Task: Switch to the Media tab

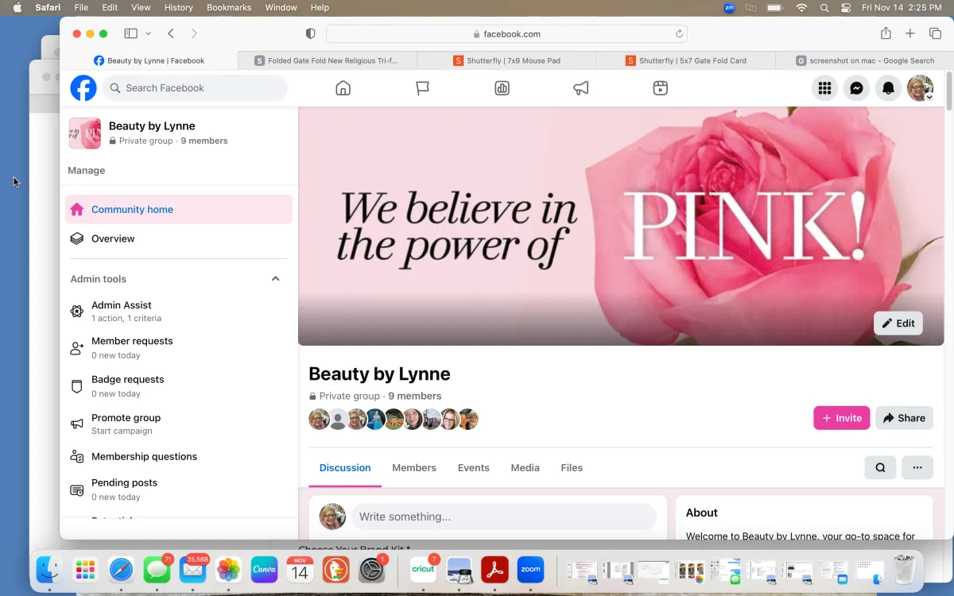Action: pyautogui.click(x=525, y=468)
